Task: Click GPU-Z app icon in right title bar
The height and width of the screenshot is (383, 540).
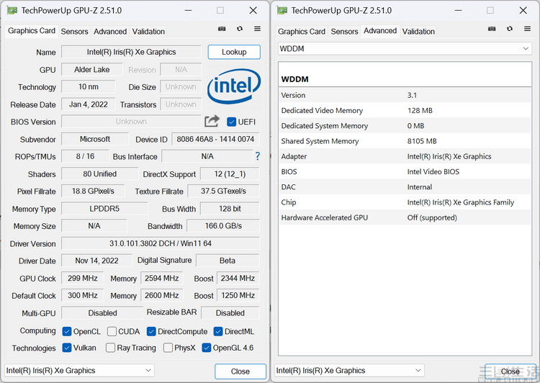Action: [x=282, y=10]
